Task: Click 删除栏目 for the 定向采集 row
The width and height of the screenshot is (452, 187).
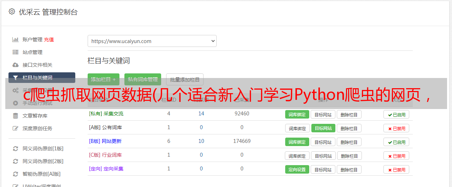Action: [x=349, y=169]
